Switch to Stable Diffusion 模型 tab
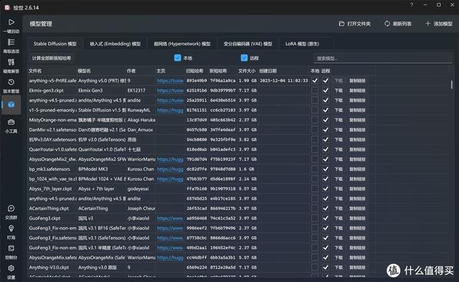Screen dimensions: 459x282 point(55,44)
